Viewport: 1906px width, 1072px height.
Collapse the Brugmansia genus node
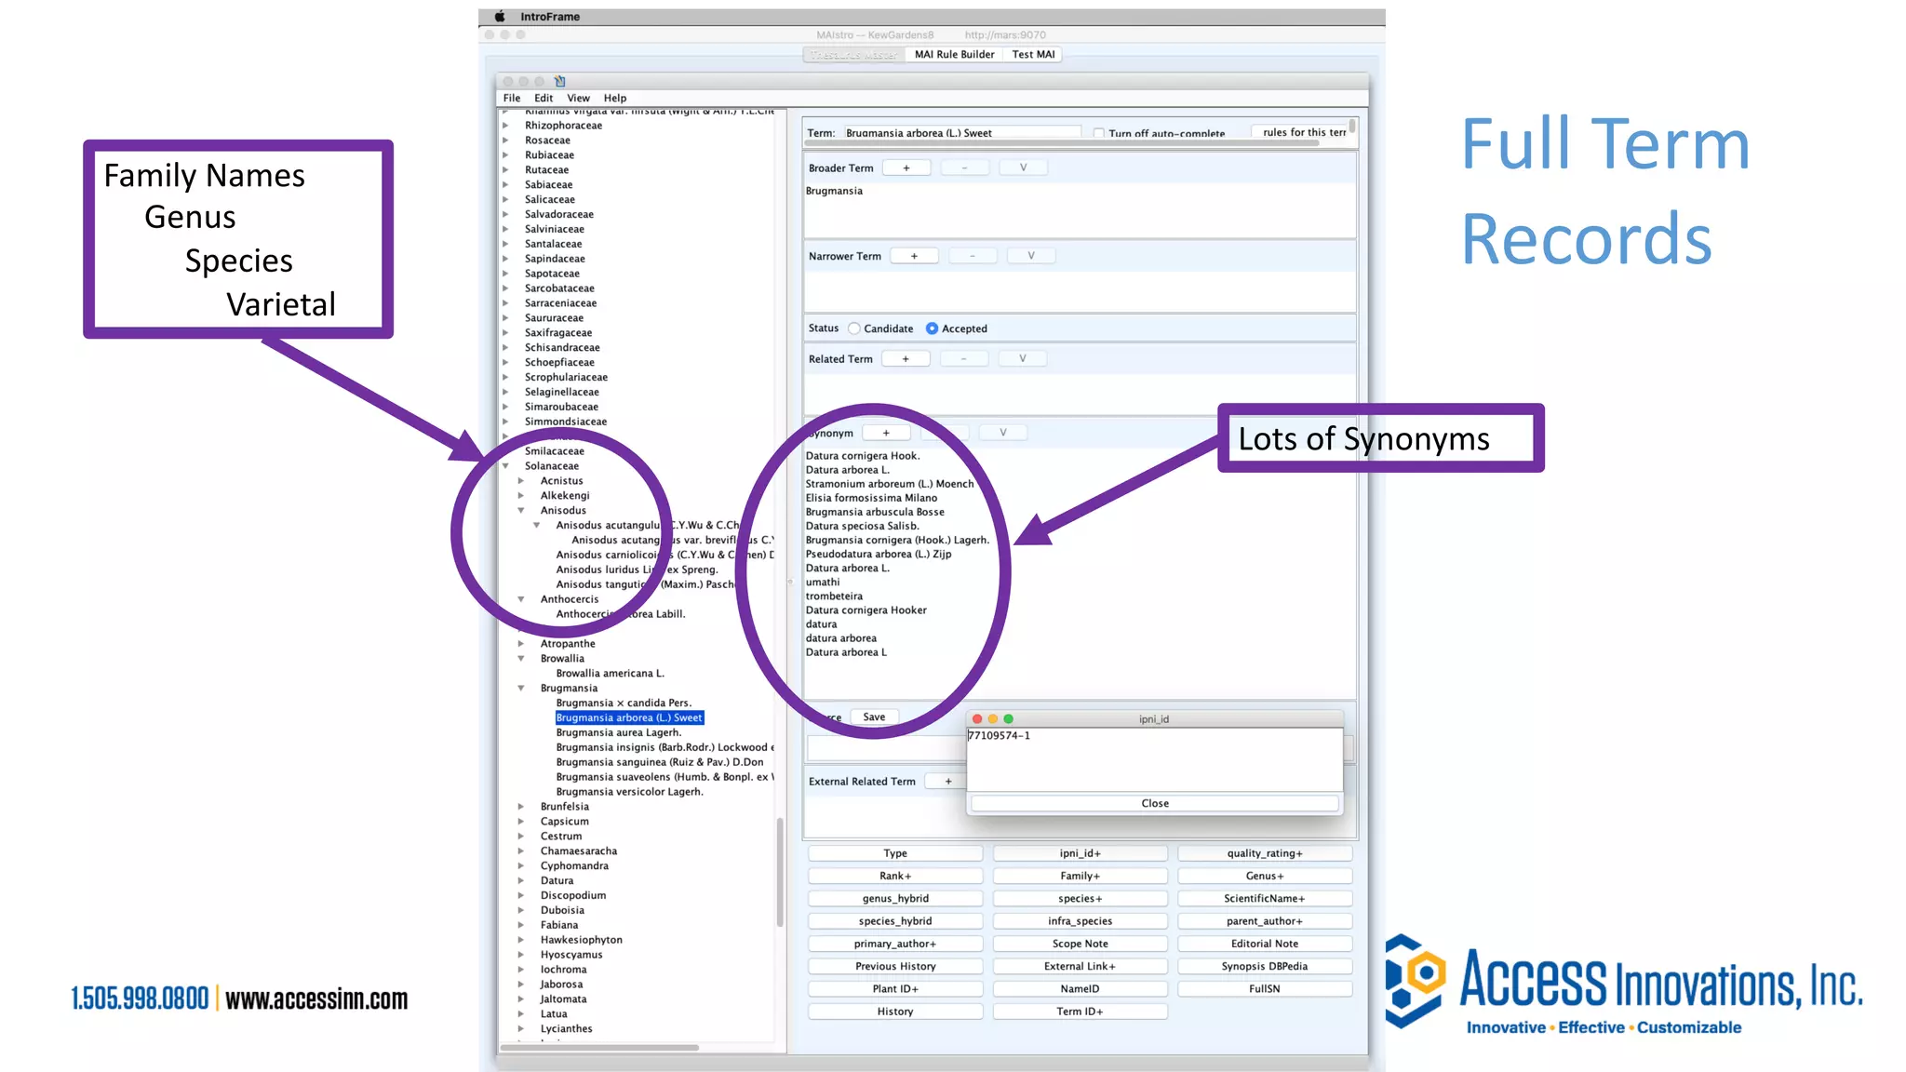[x=521, y=689]
